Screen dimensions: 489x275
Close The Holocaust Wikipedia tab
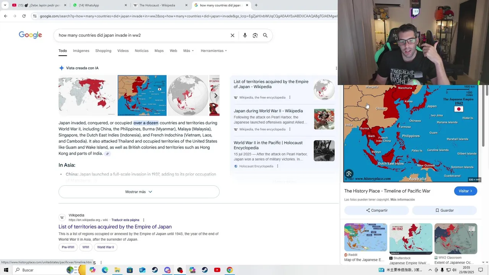pos(186,5)
